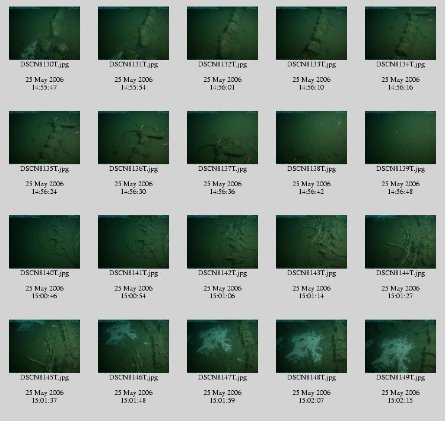Viewport: 445px width, 421px height.
Task: Click the DSCN8133T.jpg thumbnail image
Action: (x=311, y=33)
